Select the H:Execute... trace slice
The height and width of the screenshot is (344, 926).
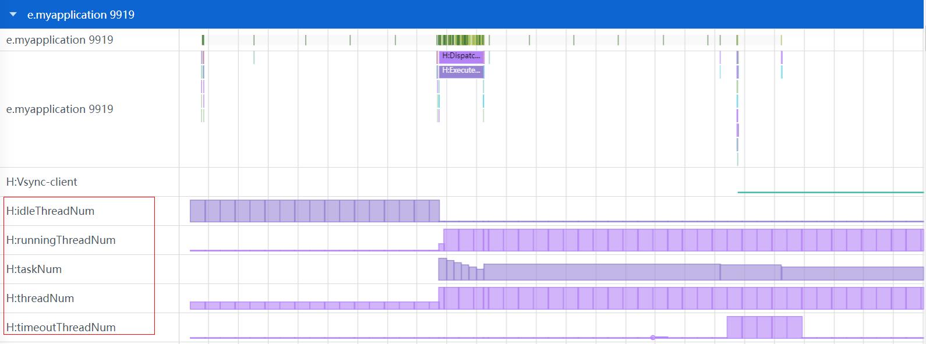tap(461, 71)
